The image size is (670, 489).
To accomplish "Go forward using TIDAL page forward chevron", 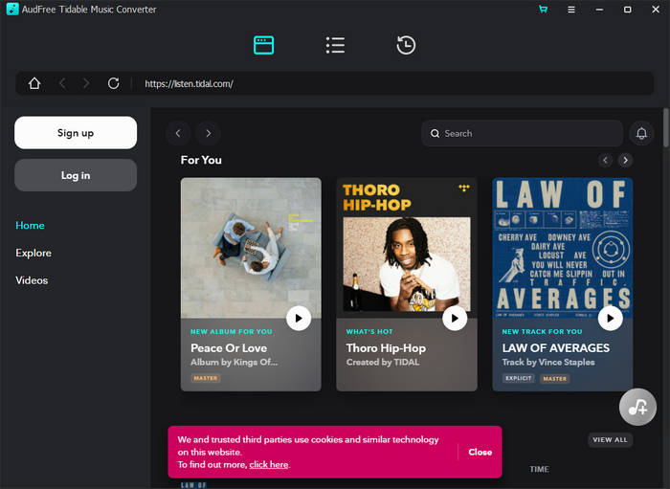I will 208,133.
